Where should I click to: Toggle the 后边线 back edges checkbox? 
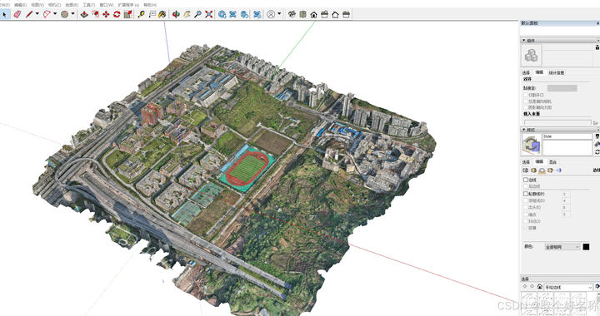[525, 186]
